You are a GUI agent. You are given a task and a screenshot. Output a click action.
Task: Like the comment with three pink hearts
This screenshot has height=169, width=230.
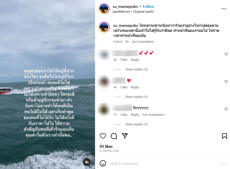tap(226, 54)
